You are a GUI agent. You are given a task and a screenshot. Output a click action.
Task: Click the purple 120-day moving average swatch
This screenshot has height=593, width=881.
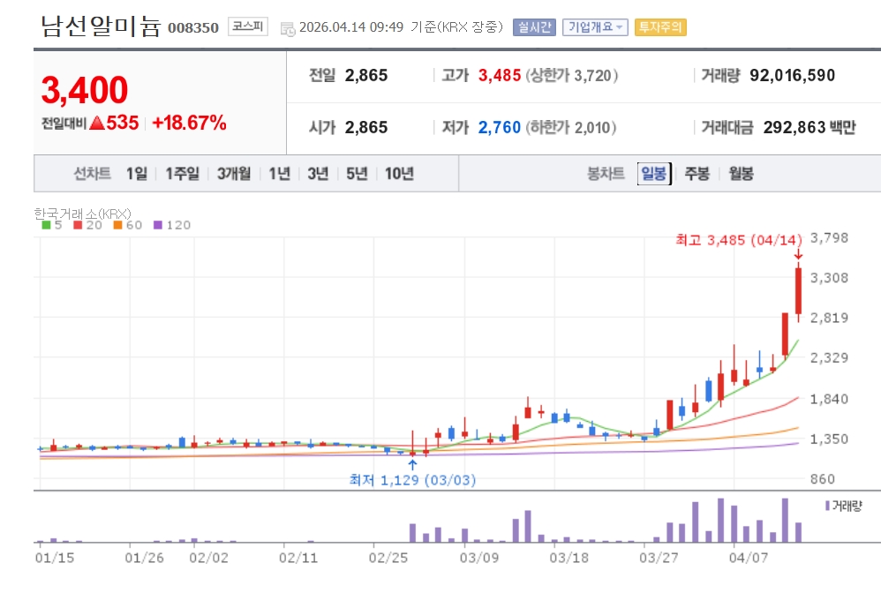[x=158, y=225]
